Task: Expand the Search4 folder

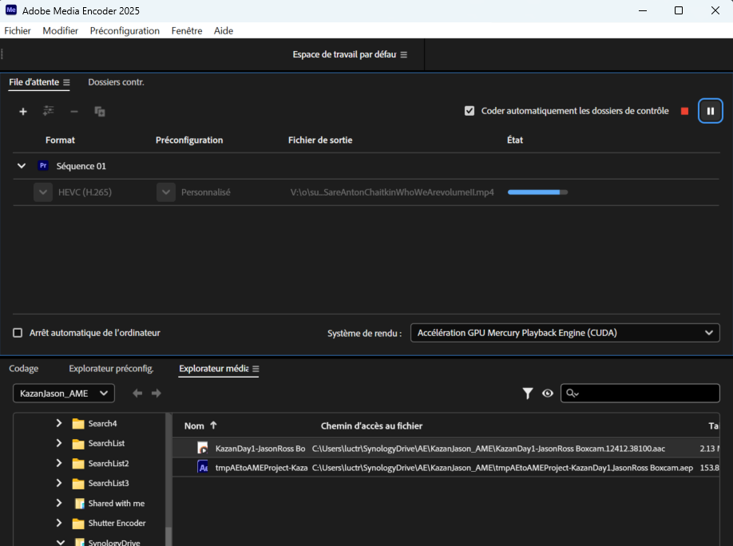Action: point(59,423)
